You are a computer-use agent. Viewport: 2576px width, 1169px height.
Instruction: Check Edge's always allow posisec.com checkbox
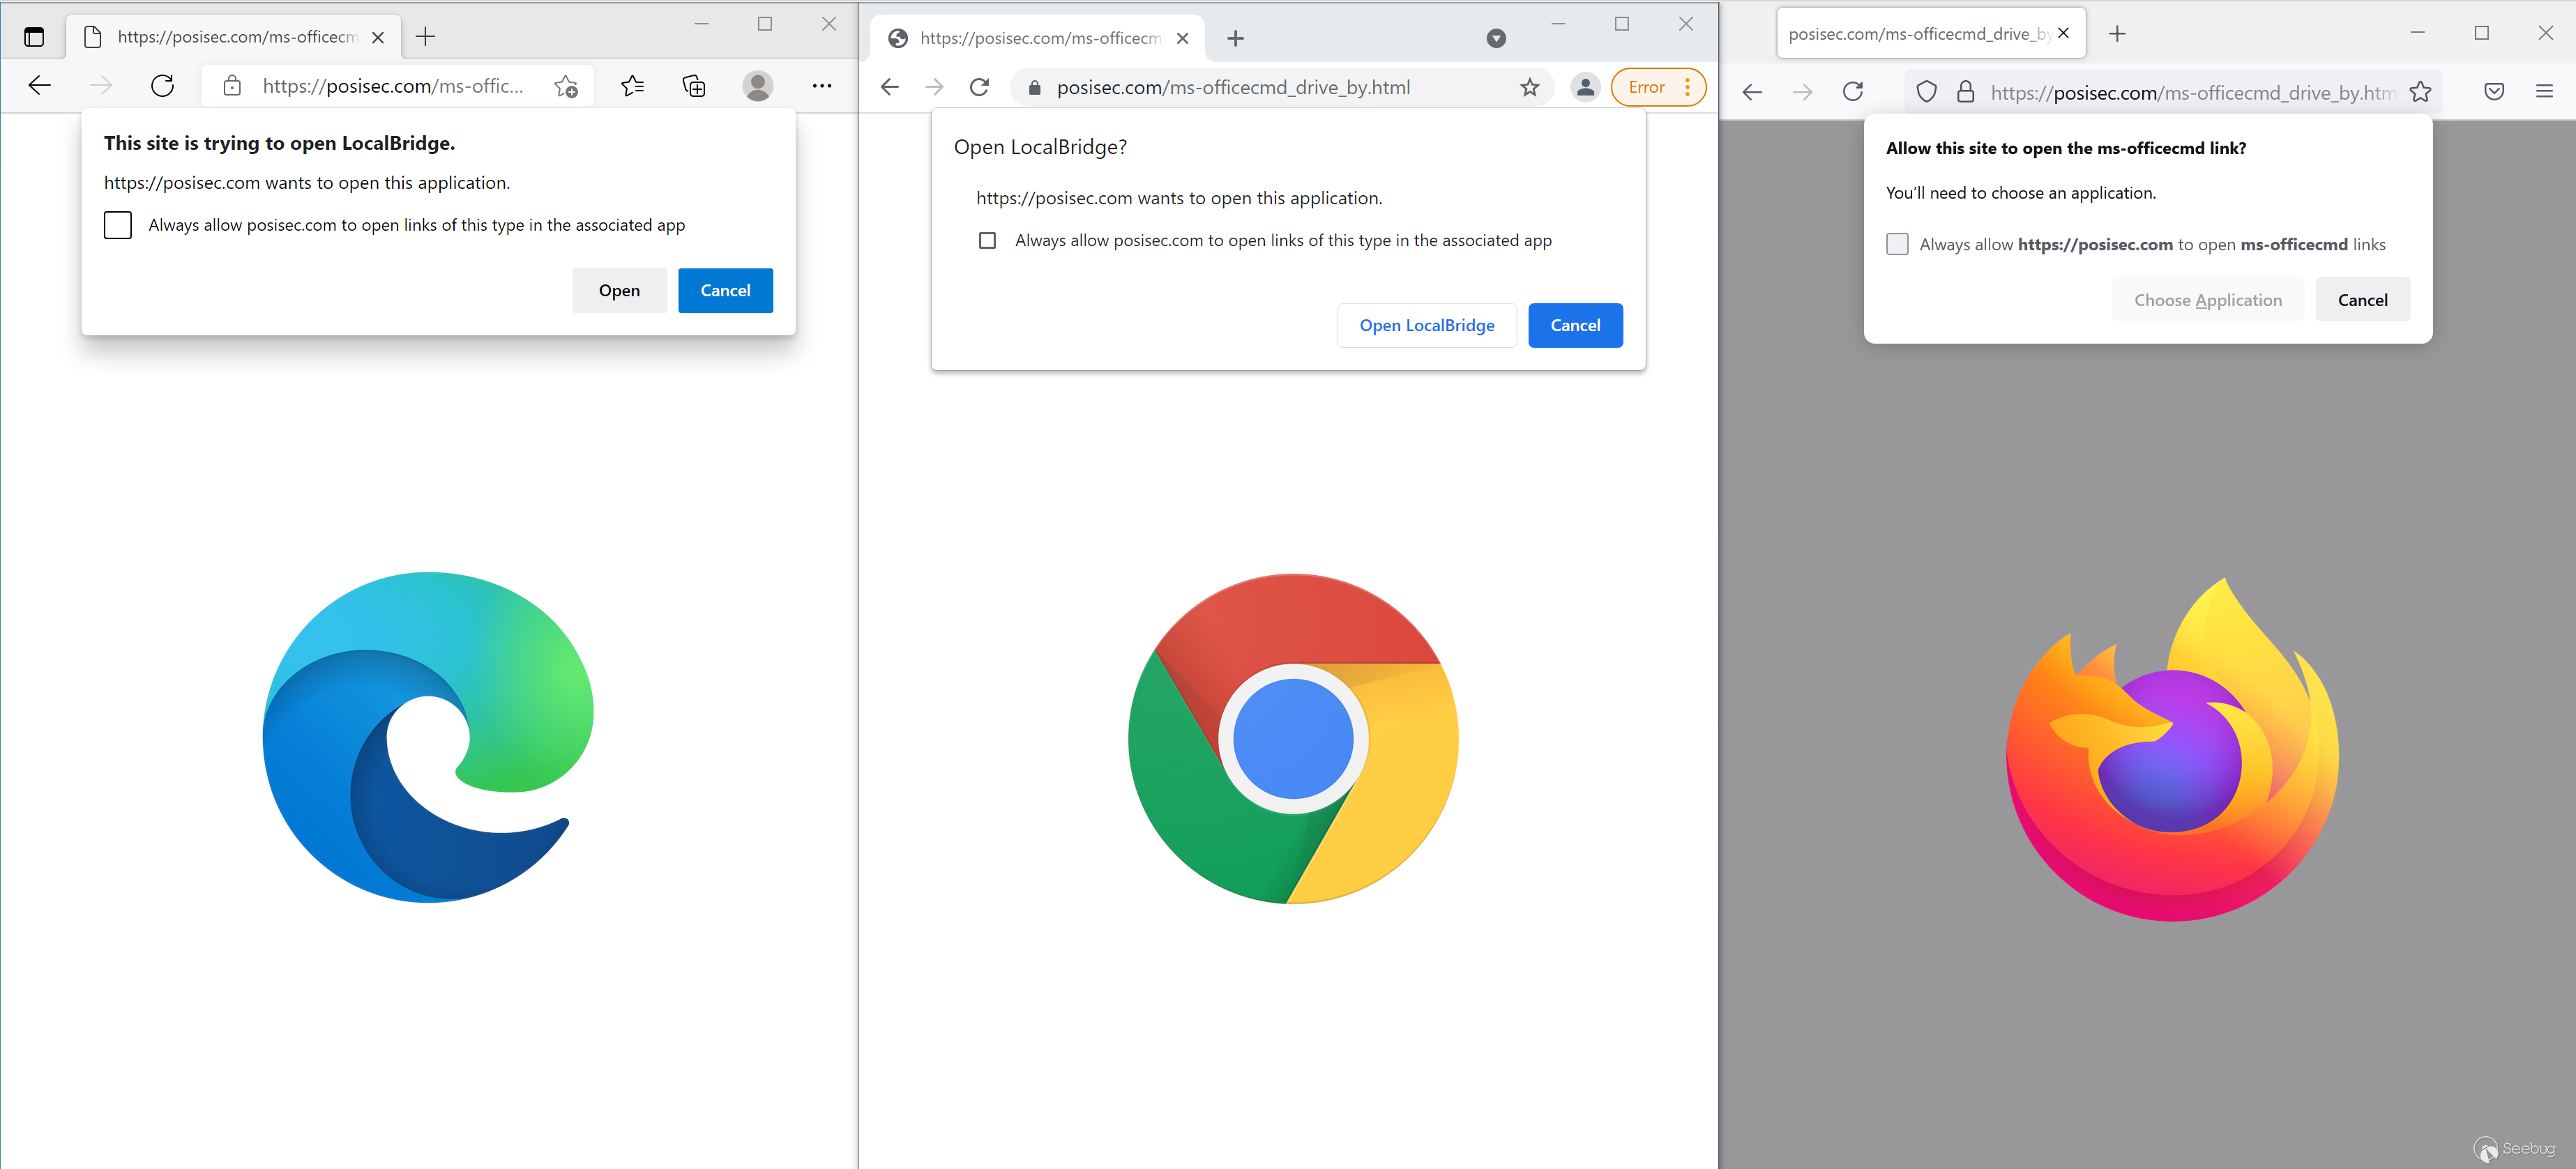click(118, 225)
